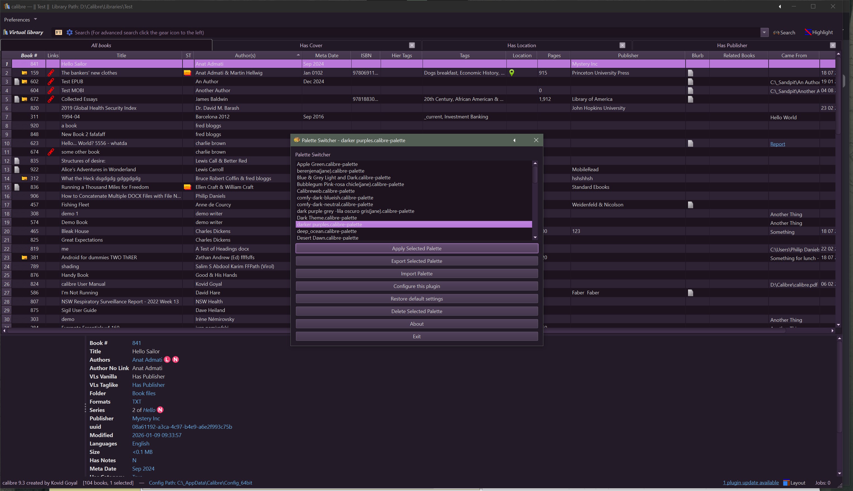Click Location pin icon in bankers' row
853x491 pixels.
click(x=511, y=73)
